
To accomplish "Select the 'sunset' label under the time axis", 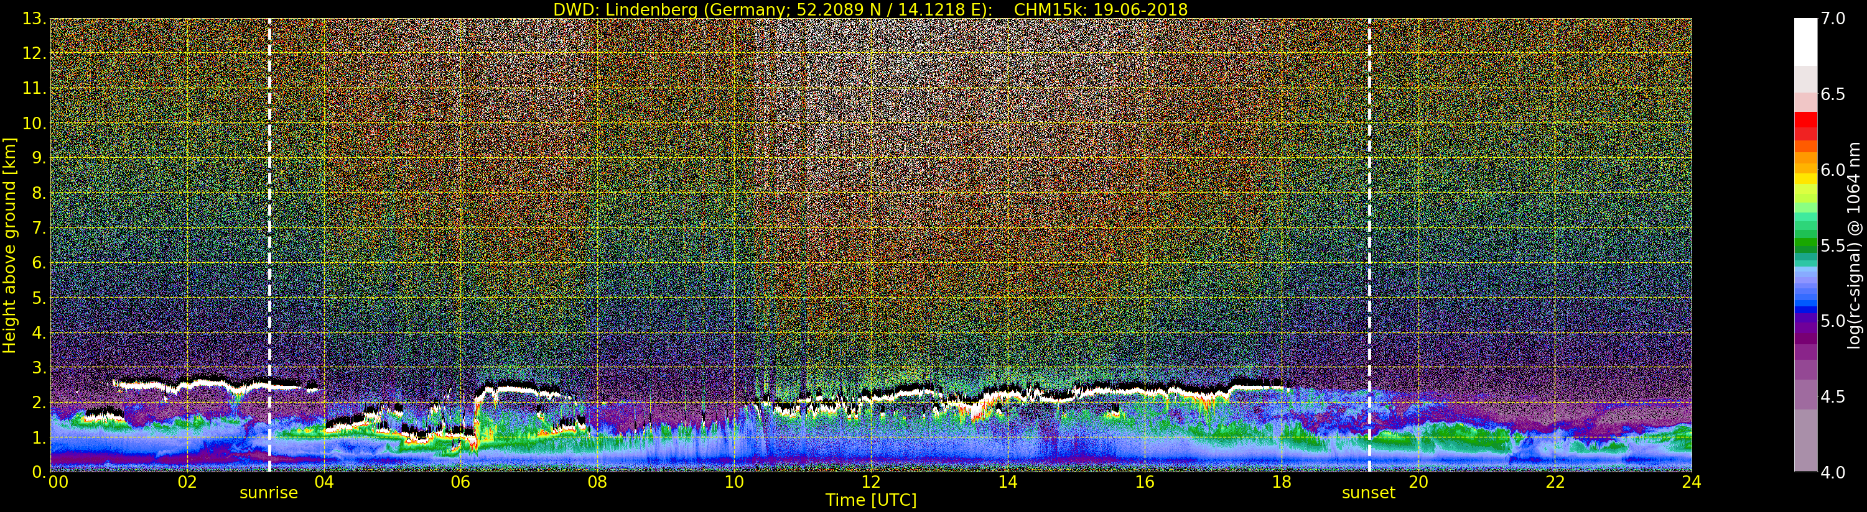I will point(1368,493).
